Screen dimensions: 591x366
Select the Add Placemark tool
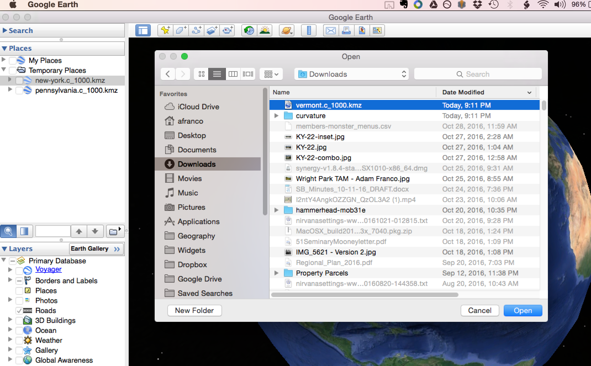click(165, 30)
